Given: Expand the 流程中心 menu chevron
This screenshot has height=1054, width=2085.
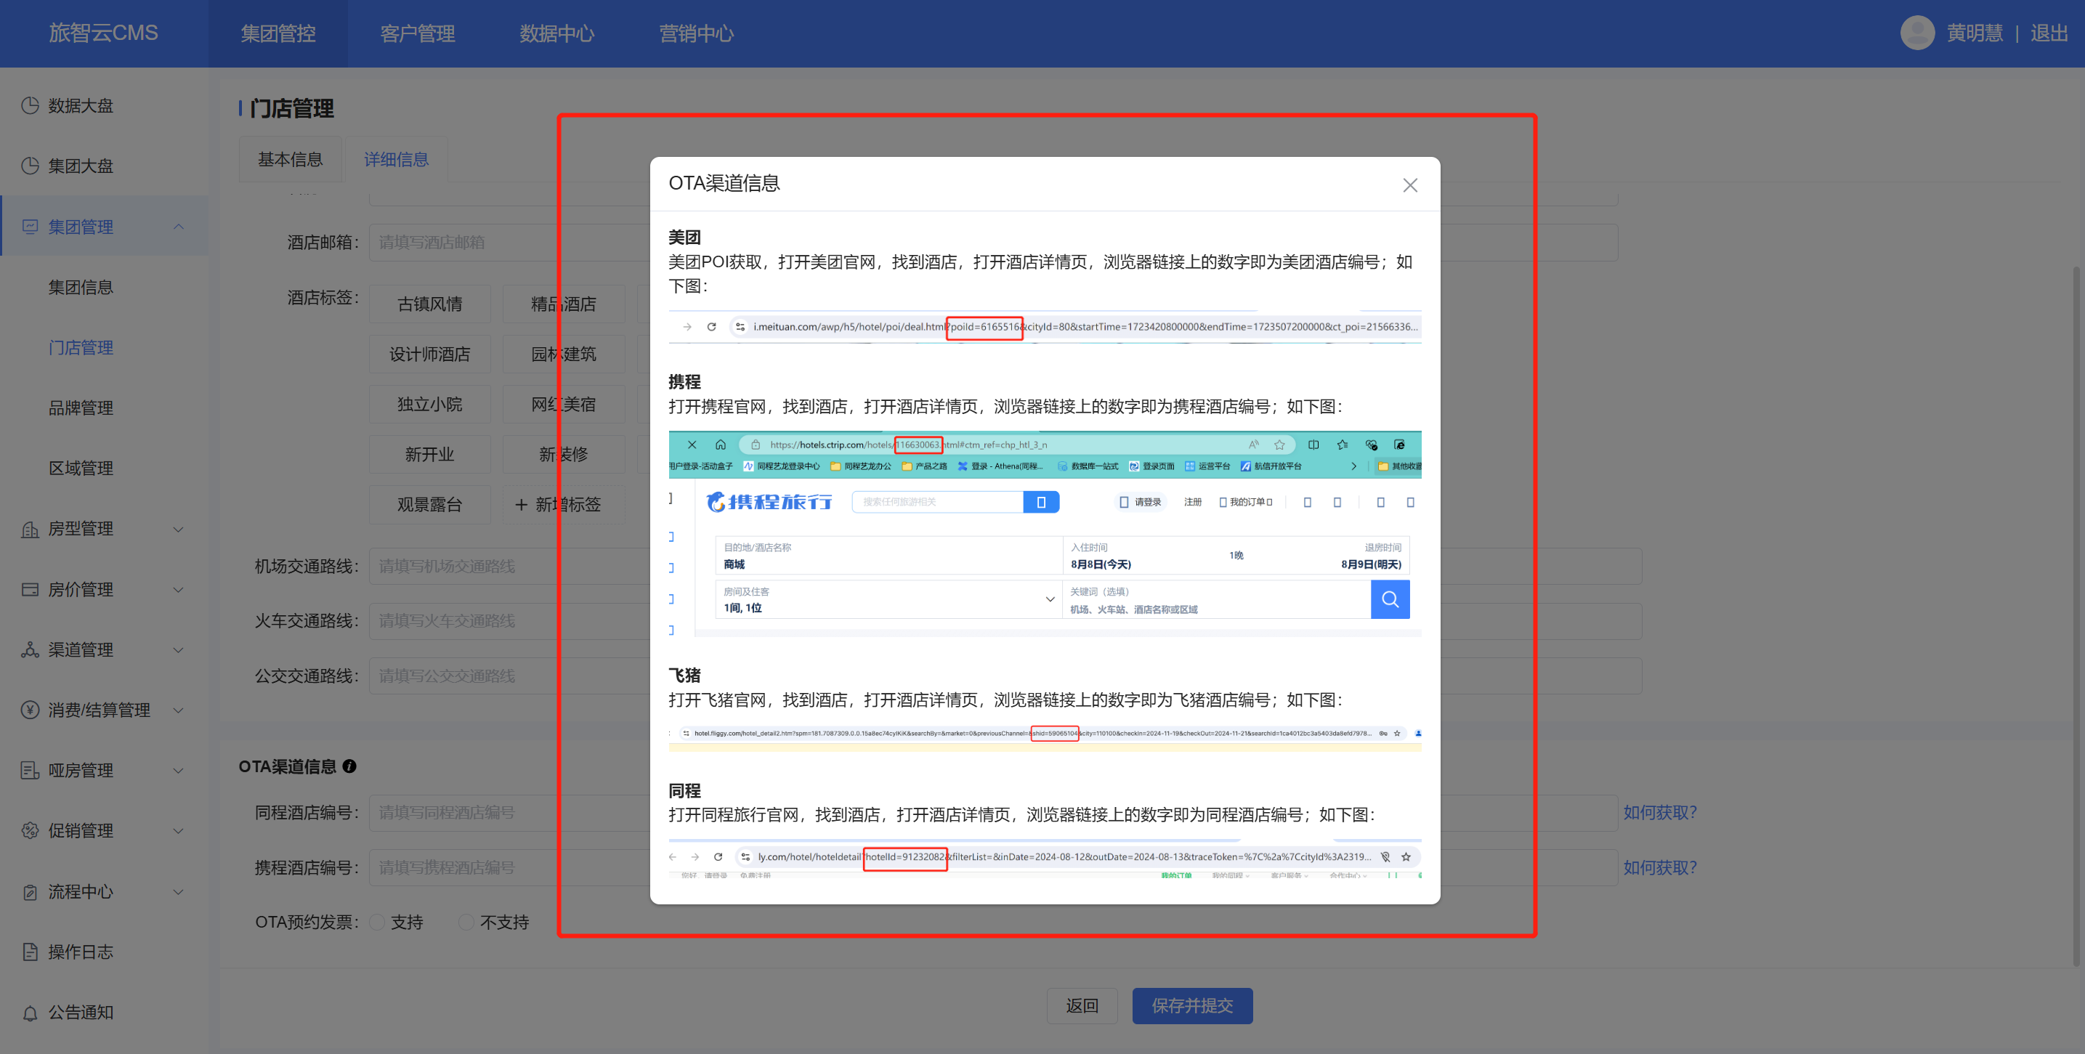Looking at the screenshot, I should [179, 891].
